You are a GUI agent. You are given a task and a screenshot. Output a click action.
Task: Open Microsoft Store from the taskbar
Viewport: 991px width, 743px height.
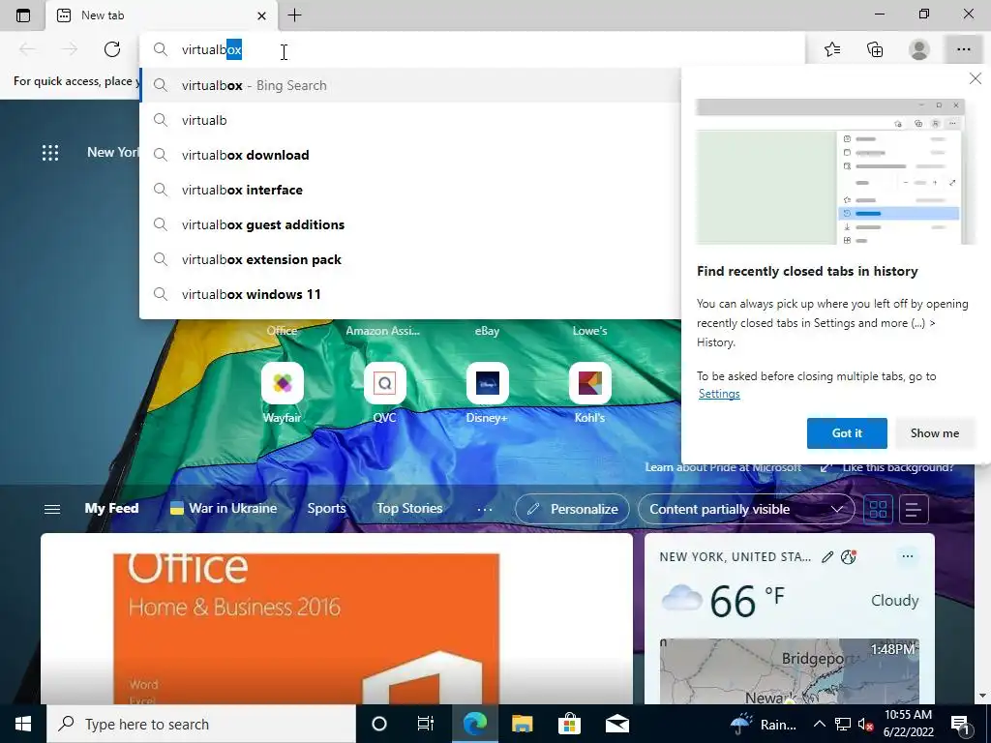(x=569, y=724)
